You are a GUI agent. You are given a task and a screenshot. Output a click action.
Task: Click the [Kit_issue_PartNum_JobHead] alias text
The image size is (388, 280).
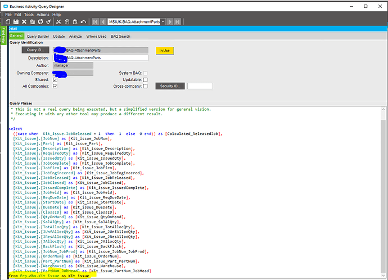click(120, 271)
